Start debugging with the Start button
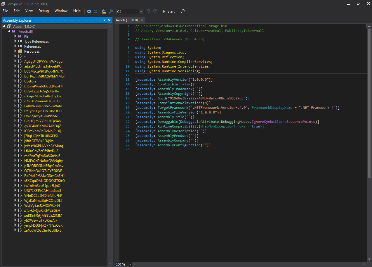This screenshot has width=372, height=267. [x=168, y=11]
